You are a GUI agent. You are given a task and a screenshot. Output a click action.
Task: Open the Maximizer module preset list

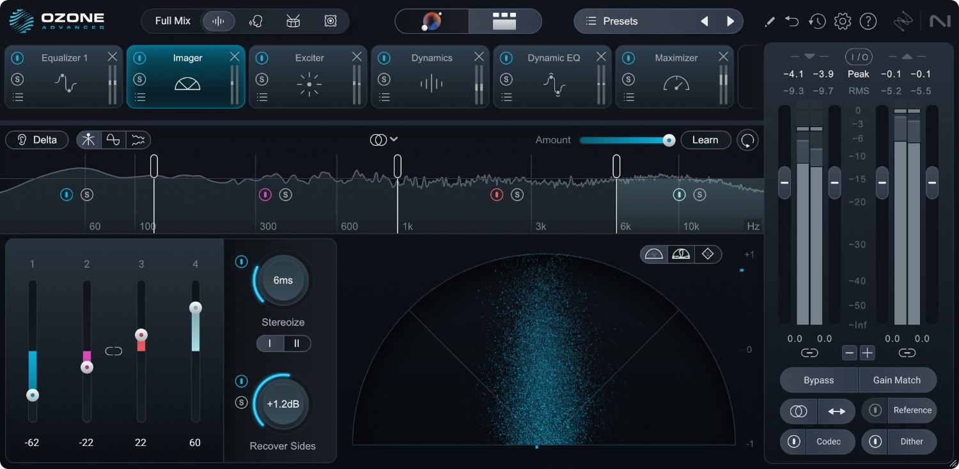click(x=628, y=97)
